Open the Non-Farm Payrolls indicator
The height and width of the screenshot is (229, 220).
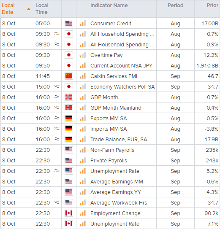[112, 150]
